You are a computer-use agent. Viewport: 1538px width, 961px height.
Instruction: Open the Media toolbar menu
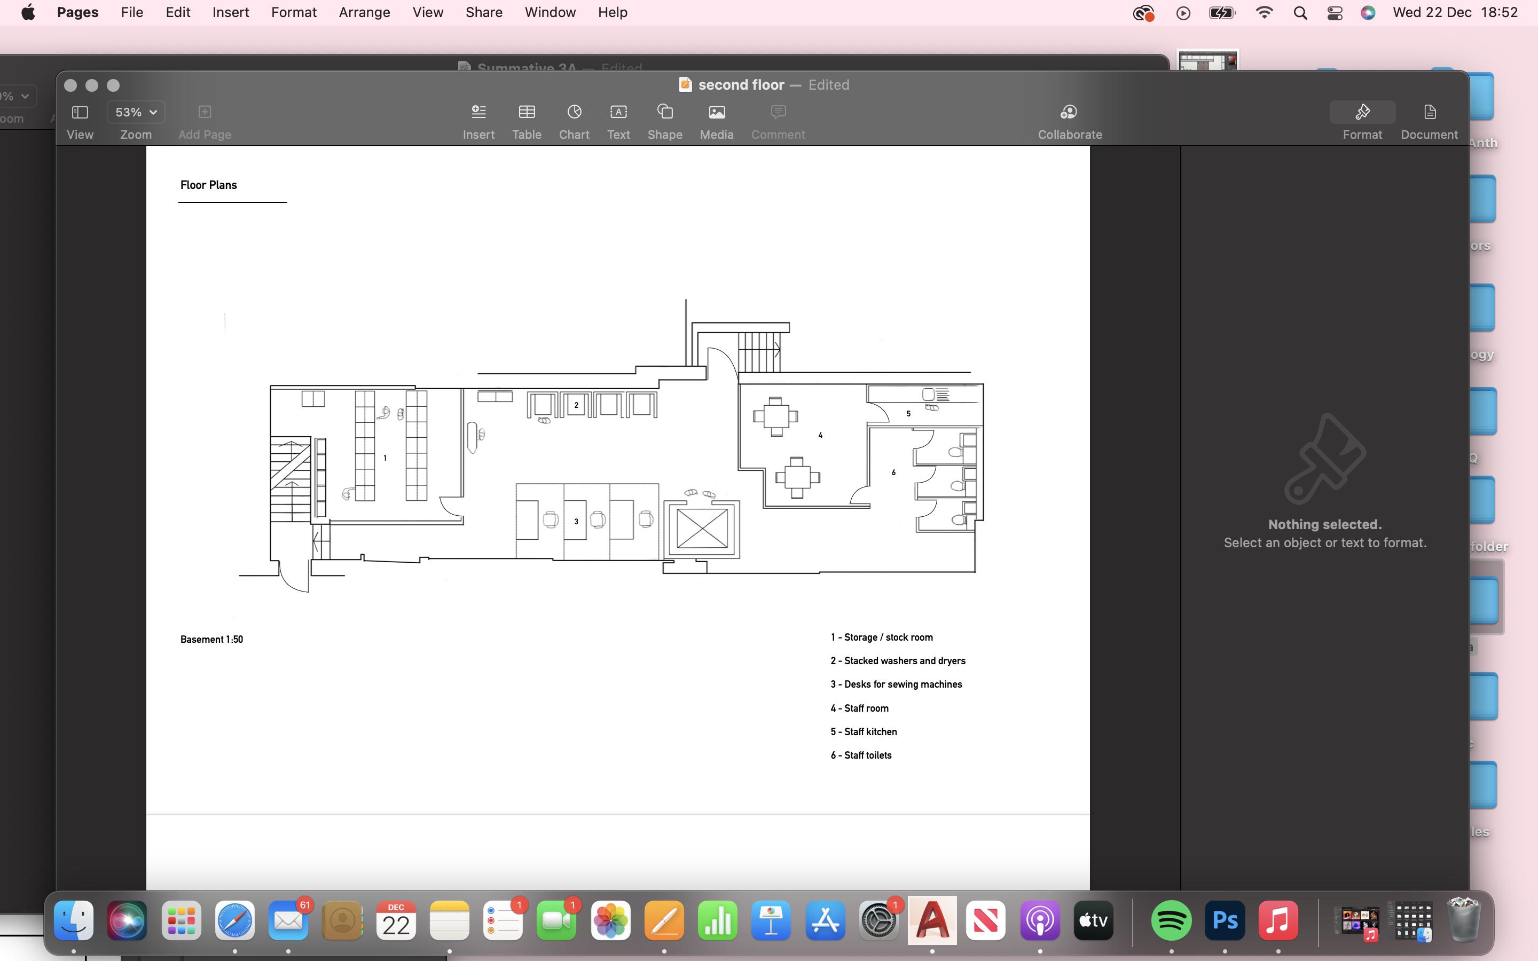point(716,113)
